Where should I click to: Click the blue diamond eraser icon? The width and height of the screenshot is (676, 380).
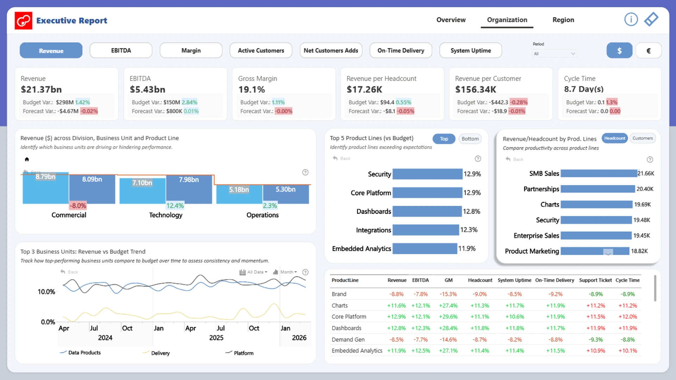coord(651,19)
